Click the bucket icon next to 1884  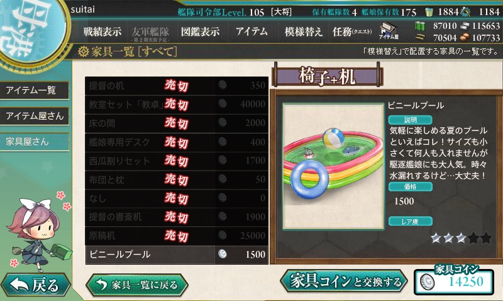point(429,12)
